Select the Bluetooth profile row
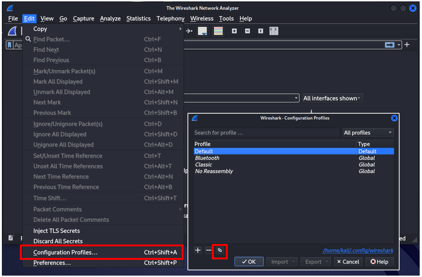This screenshot has height=277, width=422. tap(294, 158)
